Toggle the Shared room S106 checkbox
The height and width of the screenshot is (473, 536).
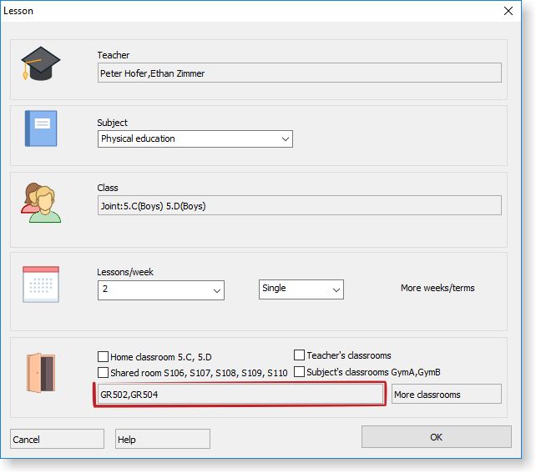tap(104, 373)
